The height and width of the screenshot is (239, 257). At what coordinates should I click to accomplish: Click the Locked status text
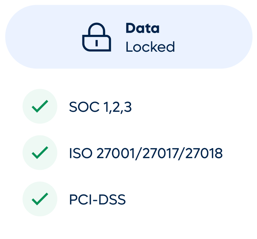click(150, 47)
